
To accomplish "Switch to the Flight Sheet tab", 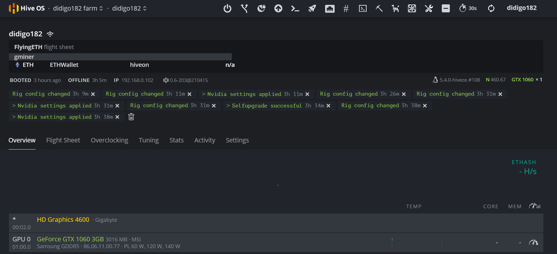I will point(63,140).
